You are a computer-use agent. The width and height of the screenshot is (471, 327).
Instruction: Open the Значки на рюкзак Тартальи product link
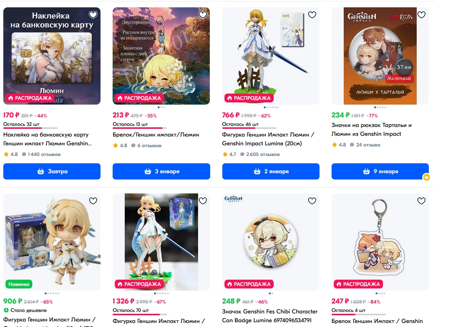click(x=372, y=130)
